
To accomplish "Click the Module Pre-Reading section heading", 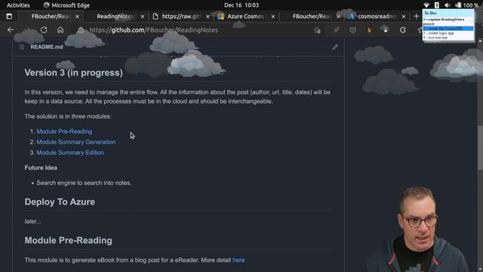I will click(69, 240).
